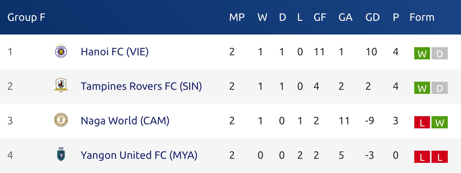Screen dimensions: 461x173
Task: Click Naga World's green W form badge
Action: tap(440, 122)
